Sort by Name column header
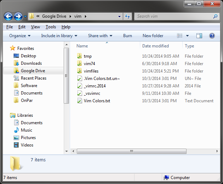 click(82, 46)
